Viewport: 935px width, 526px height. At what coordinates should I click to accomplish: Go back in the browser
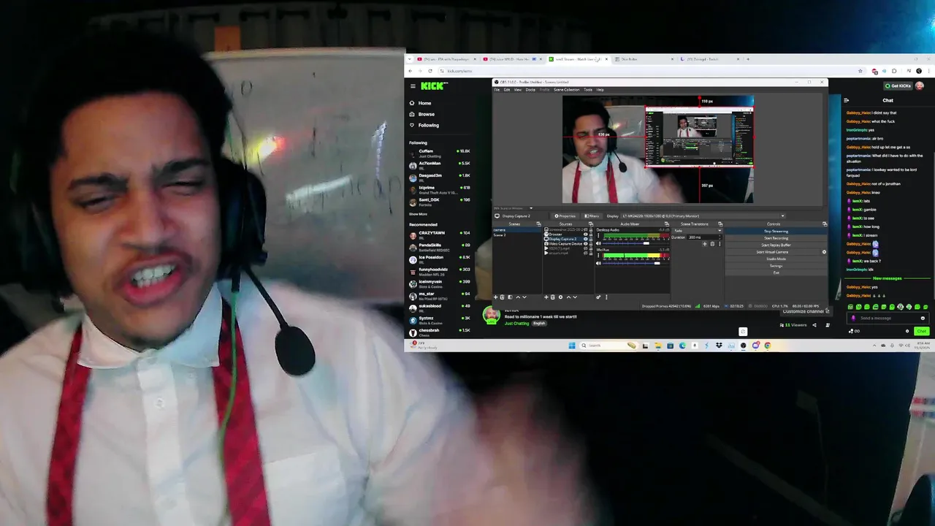pyautogui.click(x=411, y=71)
